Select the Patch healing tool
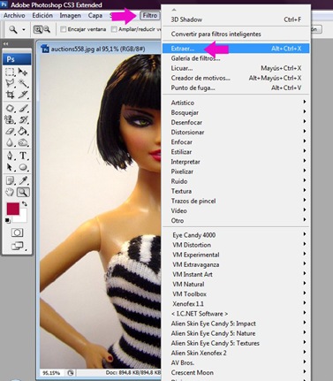This screenshot has height=381, width=333. [x=10, y=108]
